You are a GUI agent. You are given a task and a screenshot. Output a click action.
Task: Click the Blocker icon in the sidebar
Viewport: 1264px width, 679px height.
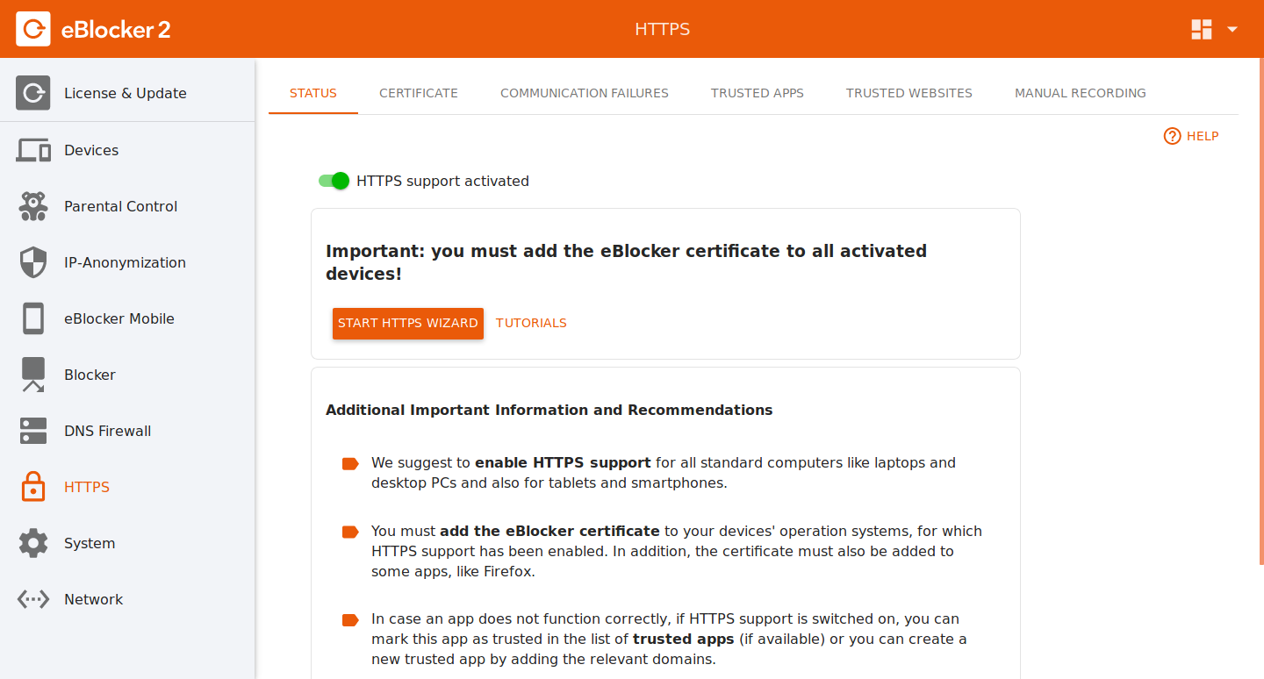[33, 375]
